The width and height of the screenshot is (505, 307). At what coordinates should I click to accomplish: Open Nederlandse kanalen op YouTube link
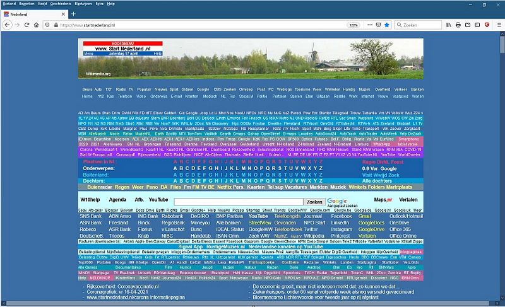(x=286, y=246)
